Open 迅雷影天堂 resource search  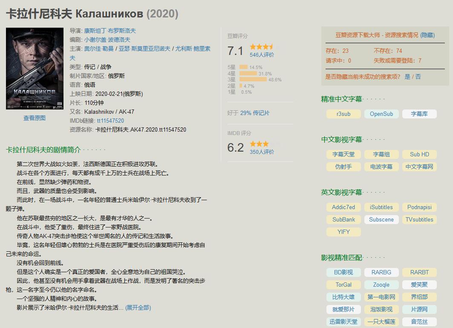(343, 322)
